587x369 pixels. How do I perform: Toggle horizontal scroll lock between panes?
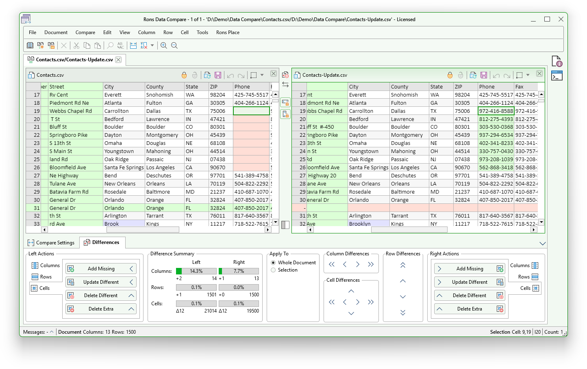pos(285,103)
